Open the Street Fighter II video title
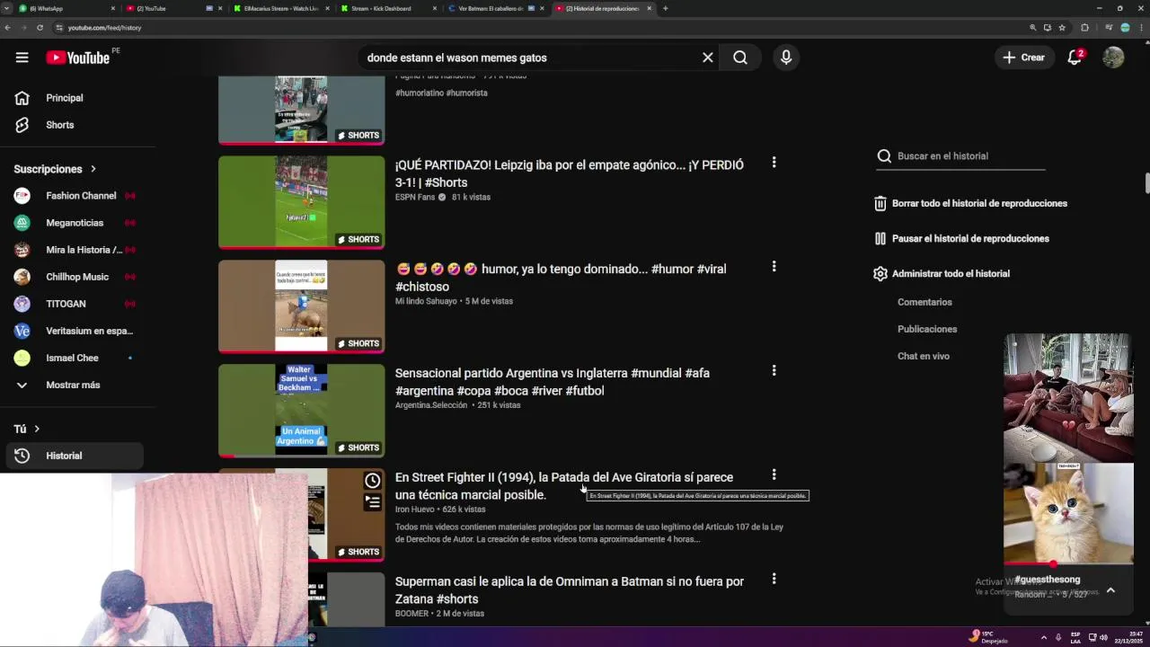The width and height of the screenshot is (1150, 647). 564,486
